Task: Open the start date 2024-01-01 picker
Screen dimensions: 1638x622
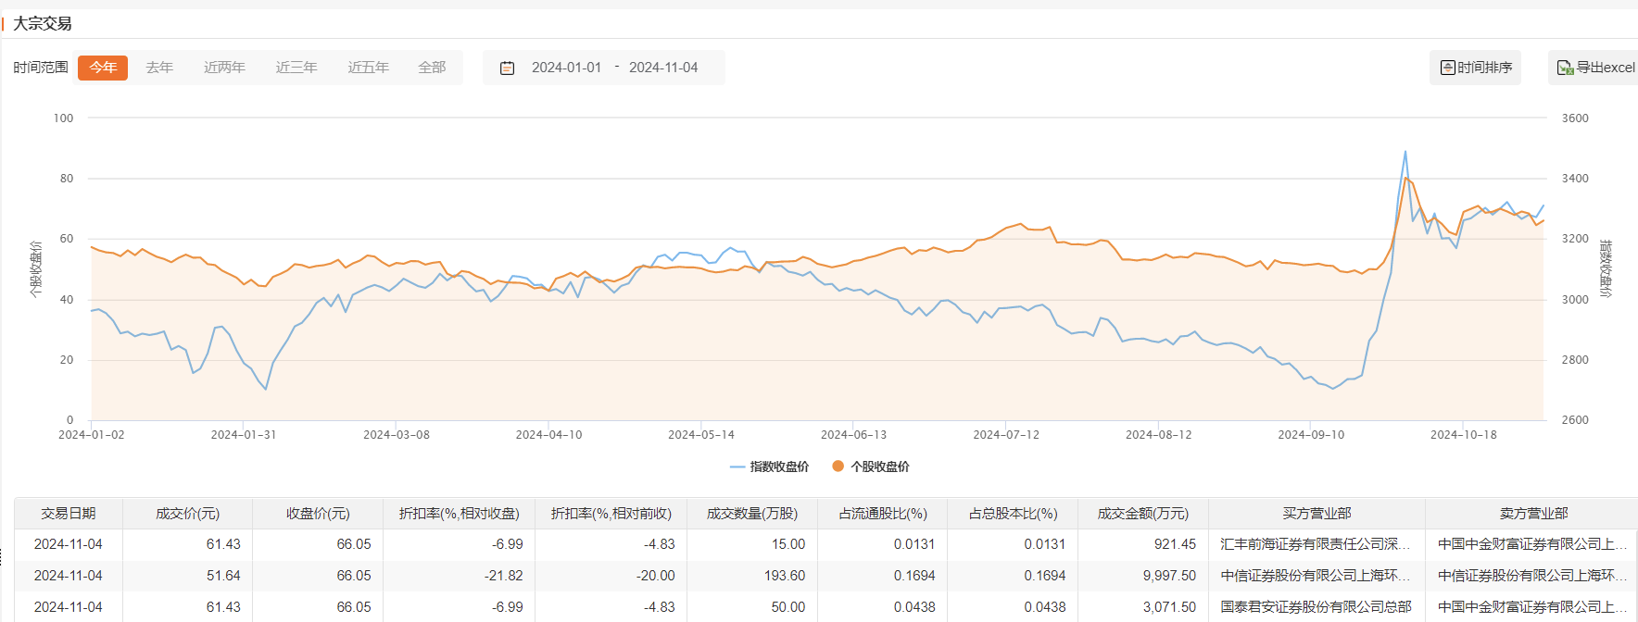Action: point(566,68)
